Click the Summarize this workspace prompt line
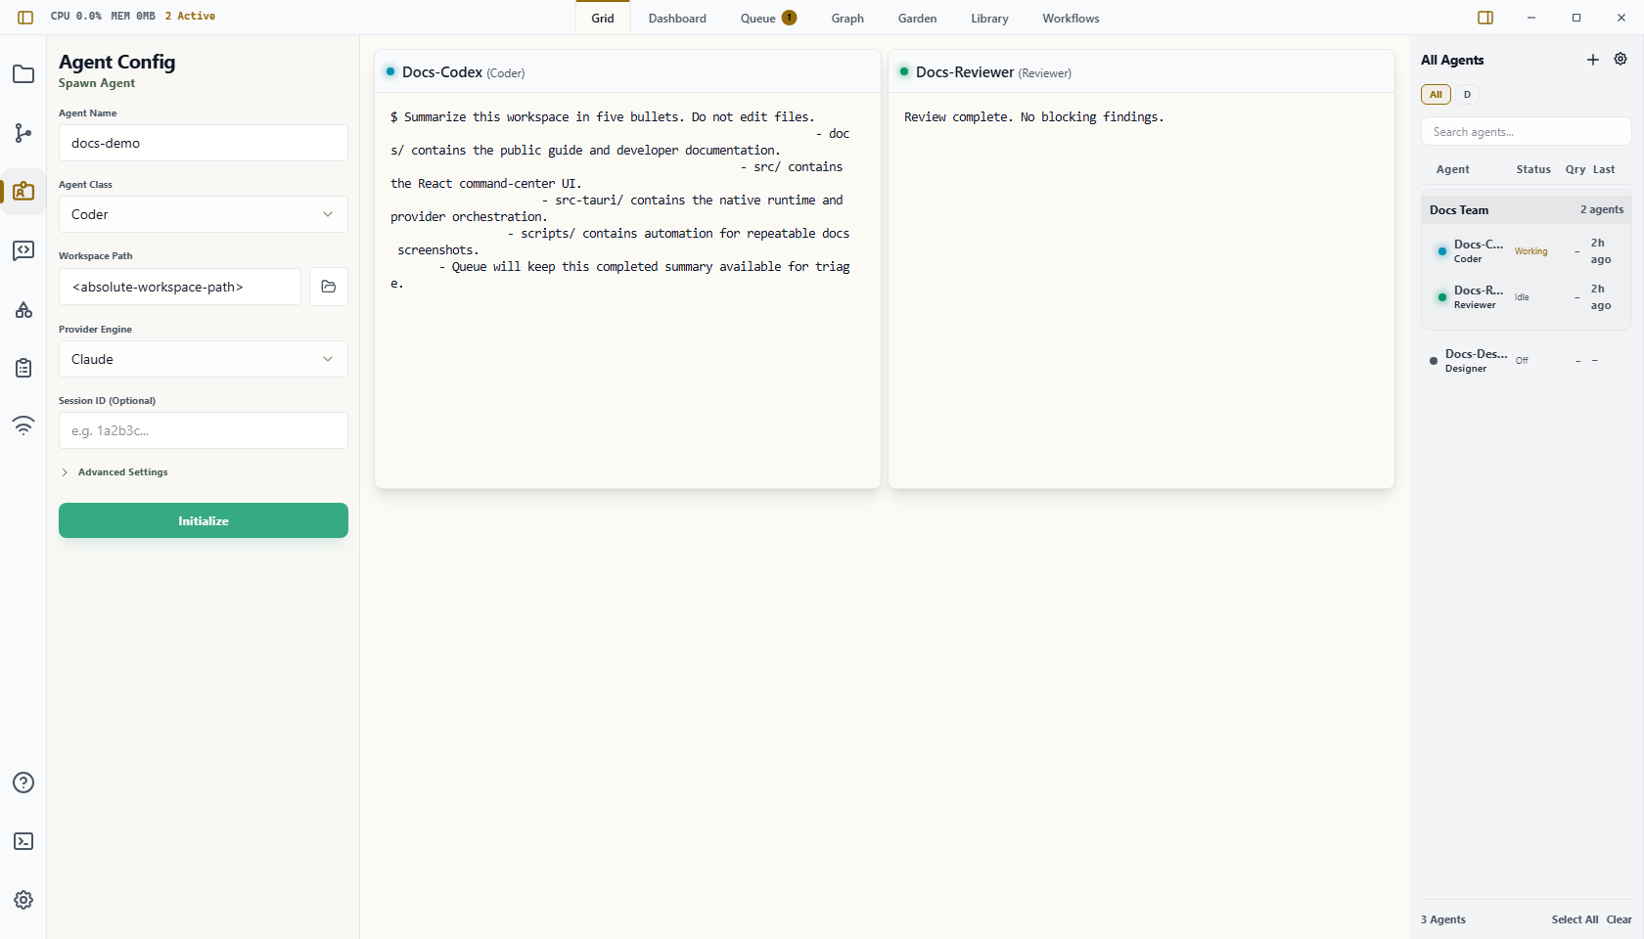 click(602, 117)
